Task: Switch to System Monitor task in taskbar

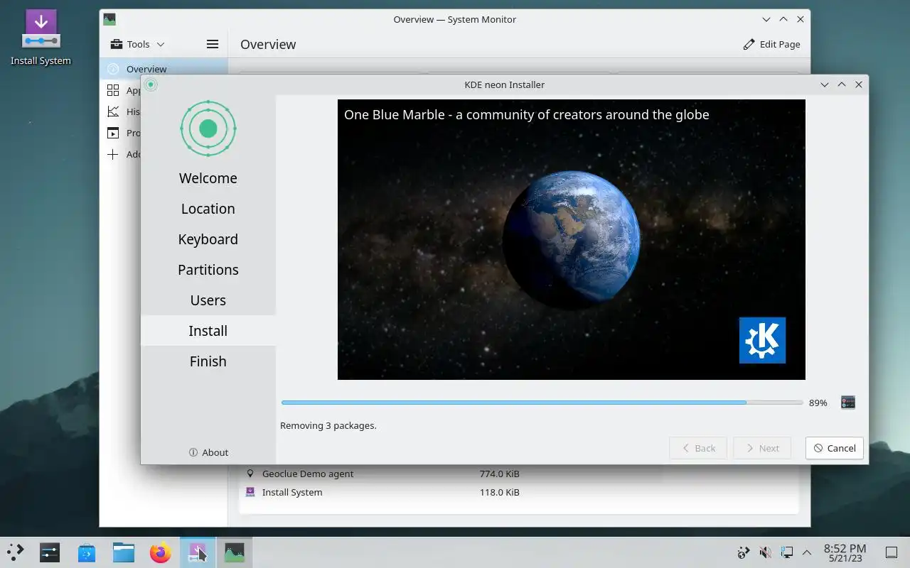Action: click(x=234, y=552)
